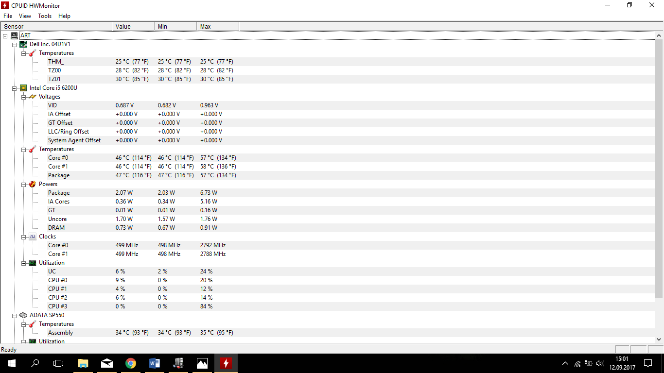Click the 6.73 W max power value
The height and width of the screenshot is (373, 664).
pos(209,193)
